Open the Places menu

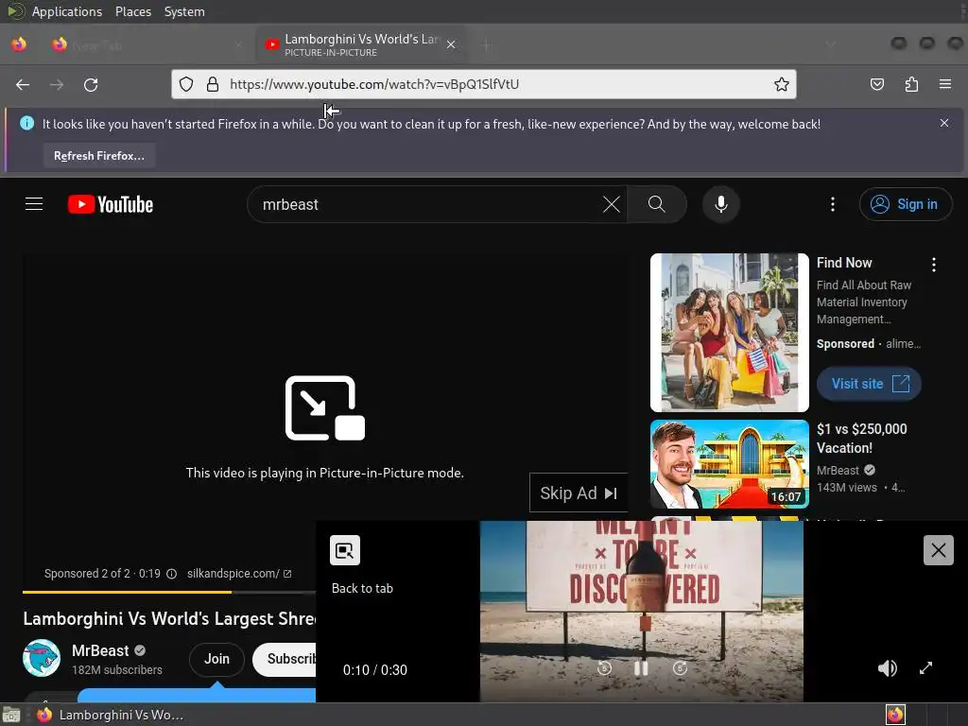pos(132,11)
